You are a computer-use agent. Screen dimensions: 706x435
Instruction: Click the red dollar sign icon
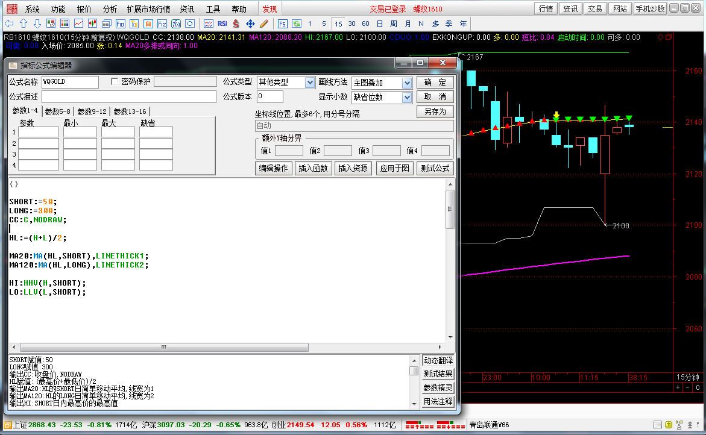(x=236, y=23)
